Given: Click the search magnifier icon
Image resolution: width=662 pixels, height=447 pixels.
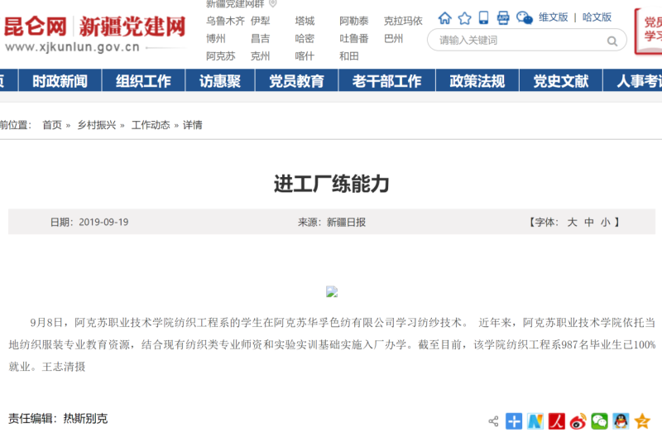Looking at the screenshot, I should (612, 41).
